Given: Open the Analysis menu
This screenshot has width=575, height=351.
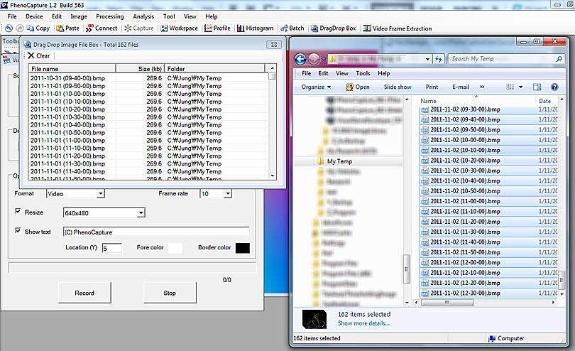Looking at the screenshot, I should [x=143, y=16].
